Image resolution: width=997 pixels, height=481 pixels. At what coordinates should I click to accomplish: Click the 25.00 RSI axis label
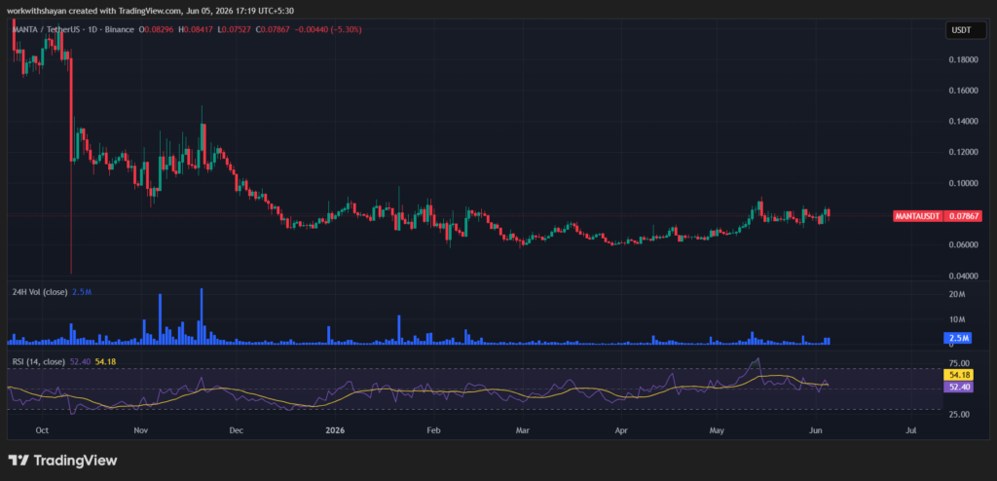tap(957, 414)
